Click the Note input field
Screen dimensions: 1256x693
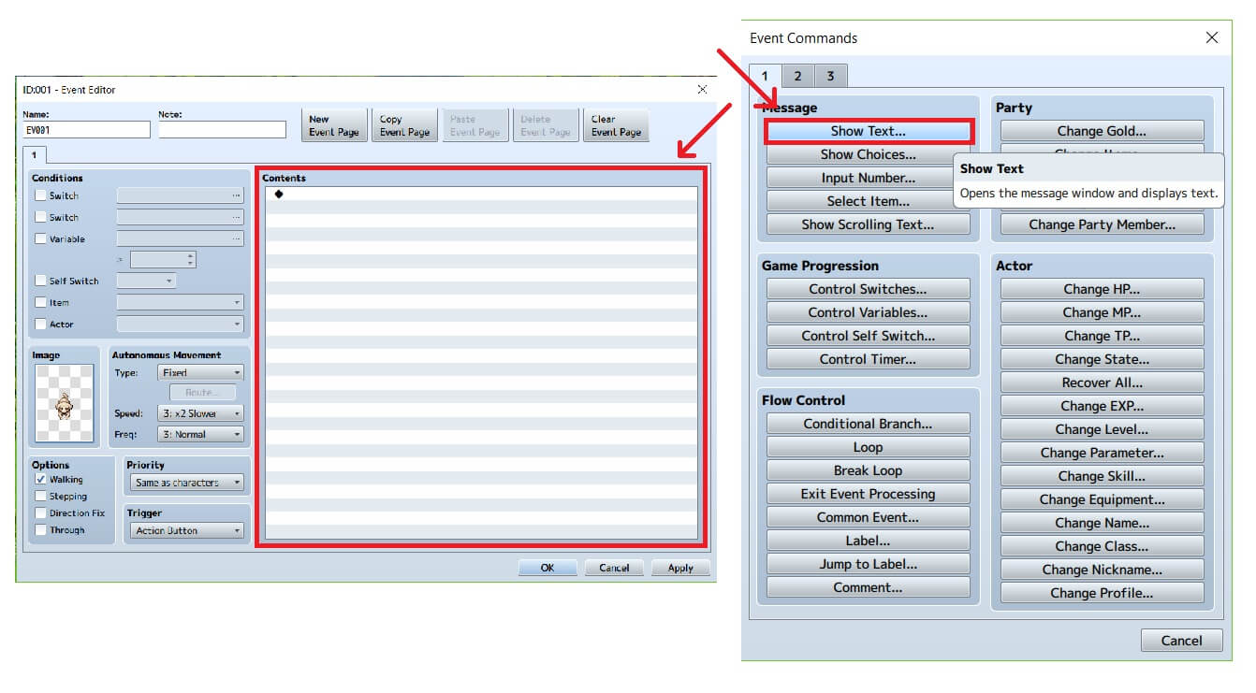coord(223,130)
